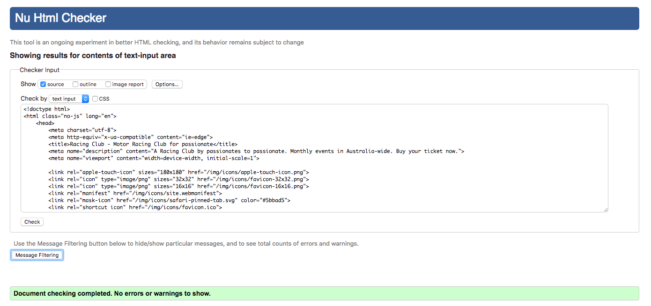The height and width of the screenshot is (306, 651).
Task: Click the "image report" label text
Action: pyautogui.click(x=128, y=85)
